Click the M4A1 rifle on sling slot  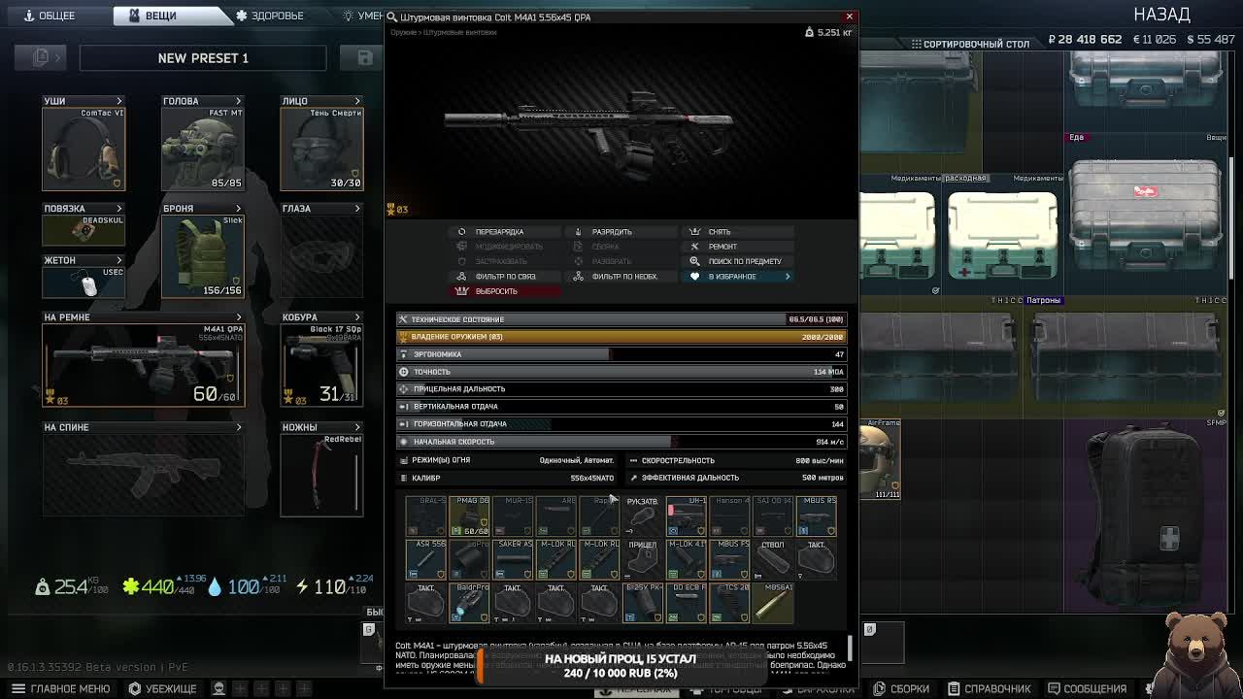143,365
